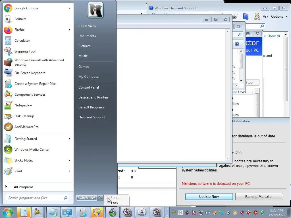Click the search magnifier in Help and Support
Screen dimensions: 291x218
(x=262, y=26)
